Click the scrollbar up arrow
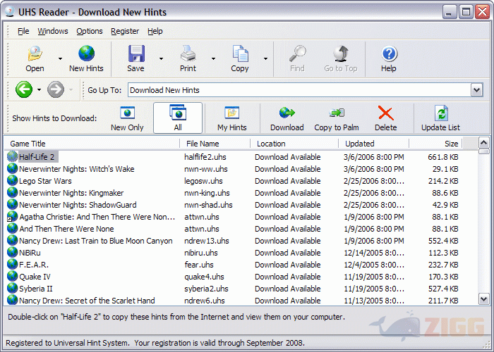This screenshot has height=352, width=494. coord(484,143)
